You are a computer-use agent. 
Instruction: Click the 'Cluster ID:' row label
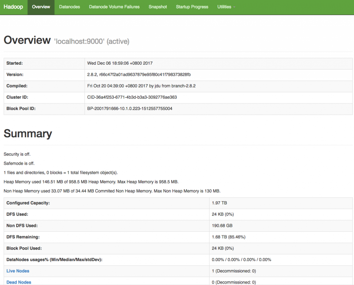pos(17,97)
